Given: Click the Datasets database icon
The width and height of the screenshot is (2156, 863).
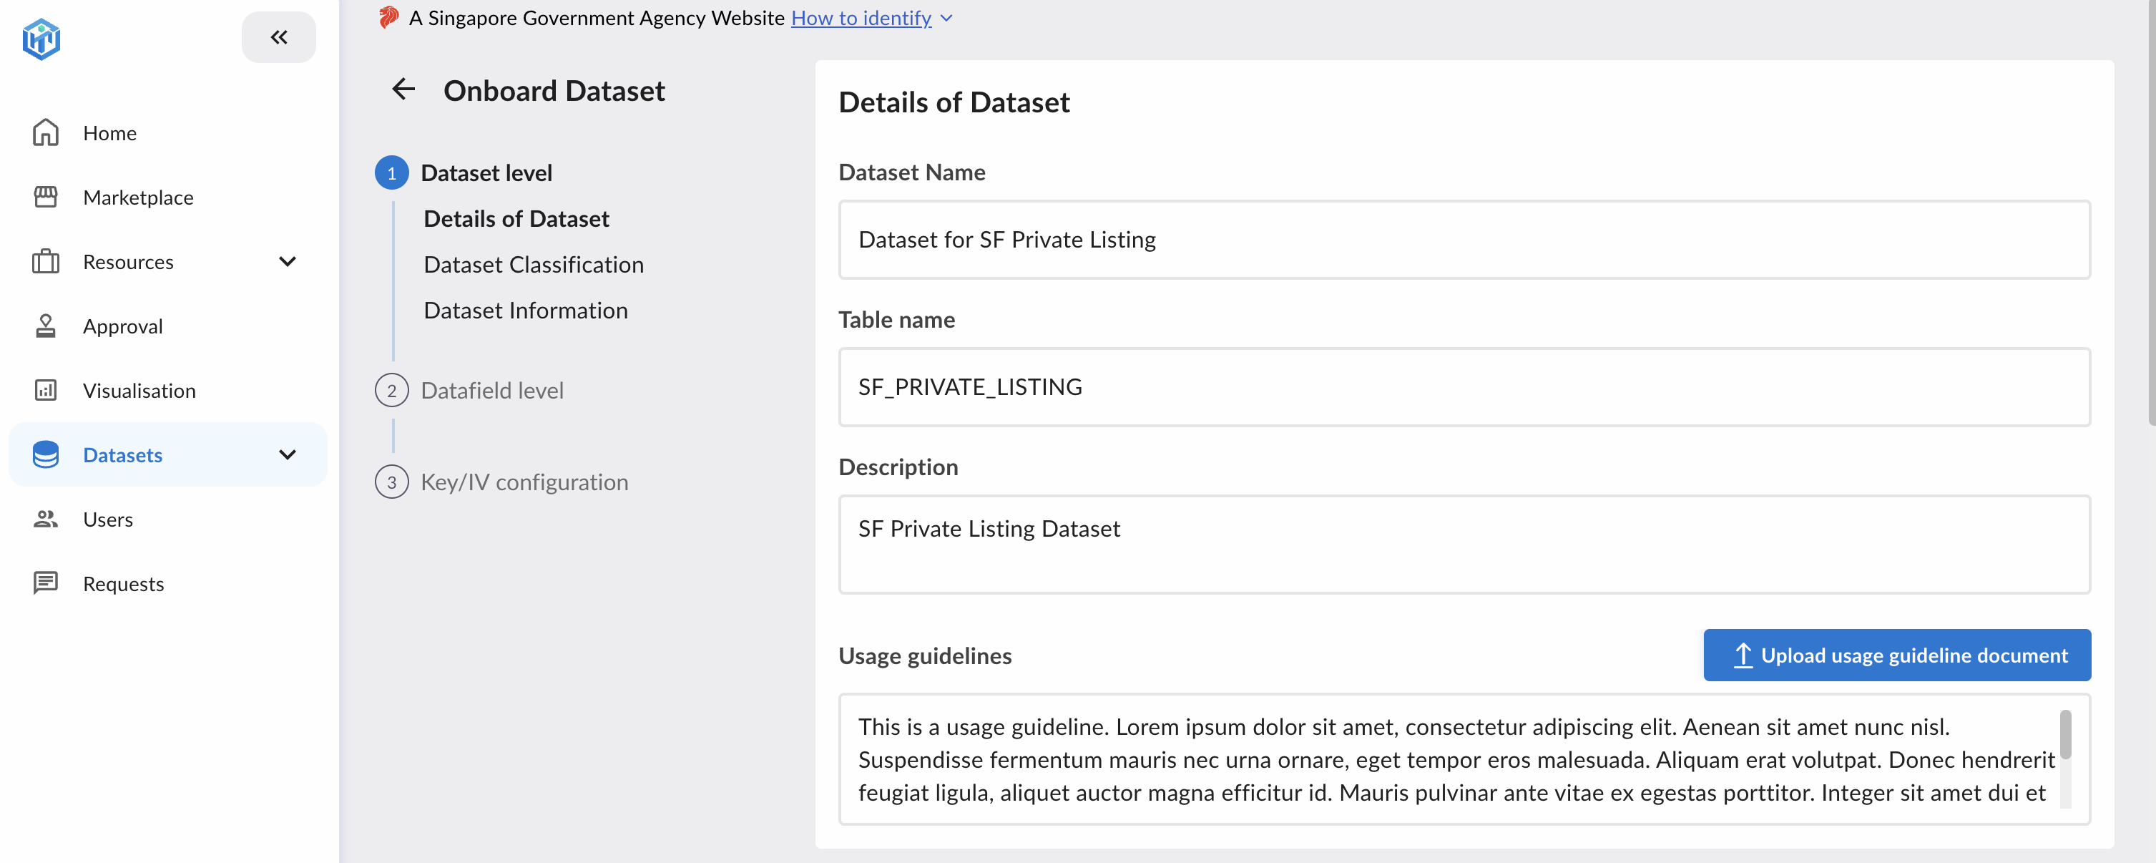Looking at the screenshot, I should (x=45, y=454).
